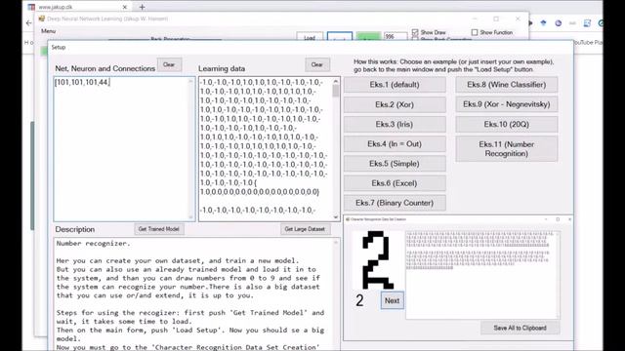Clear the Net, Neuron and Connections box

click(169, 65)
